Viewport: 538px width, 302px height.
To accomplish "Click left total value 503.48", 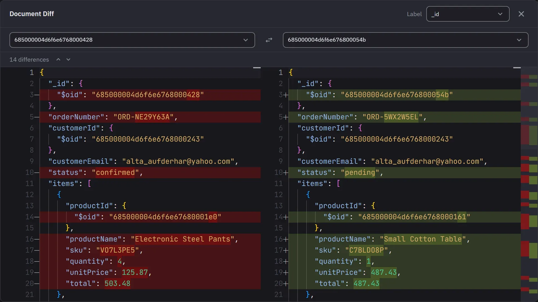I will 117,283.
